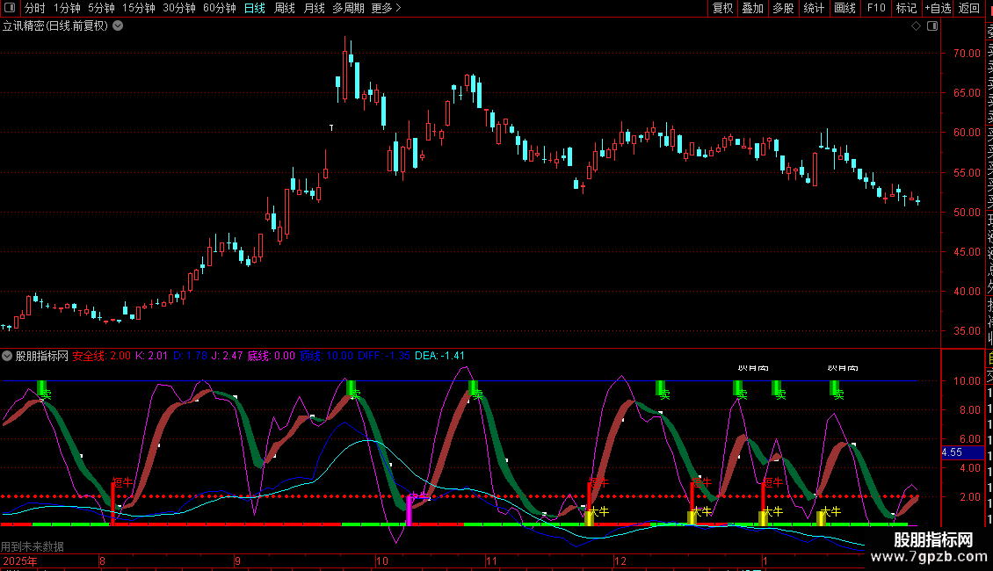Click the 9 month label on the time axis
The image size is (993, 571).
[237, 560]
